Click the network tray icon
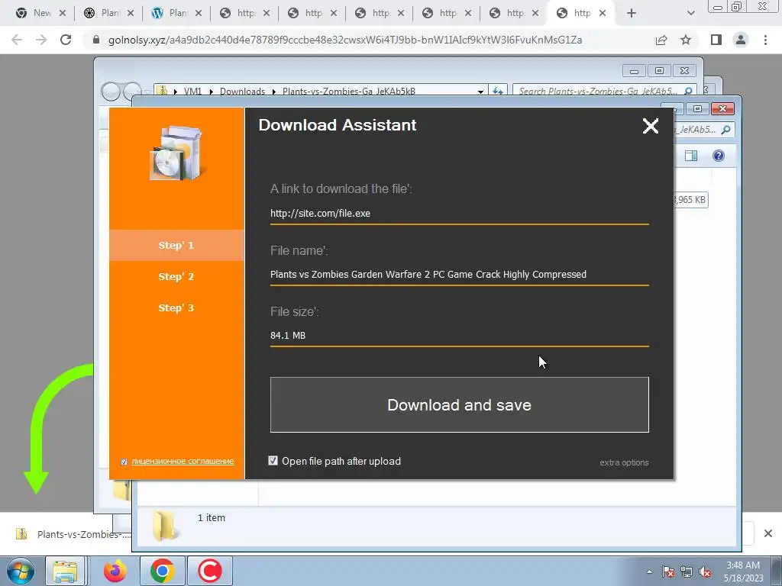Screen dimensions: 782x586 click(x=687, y=572)
